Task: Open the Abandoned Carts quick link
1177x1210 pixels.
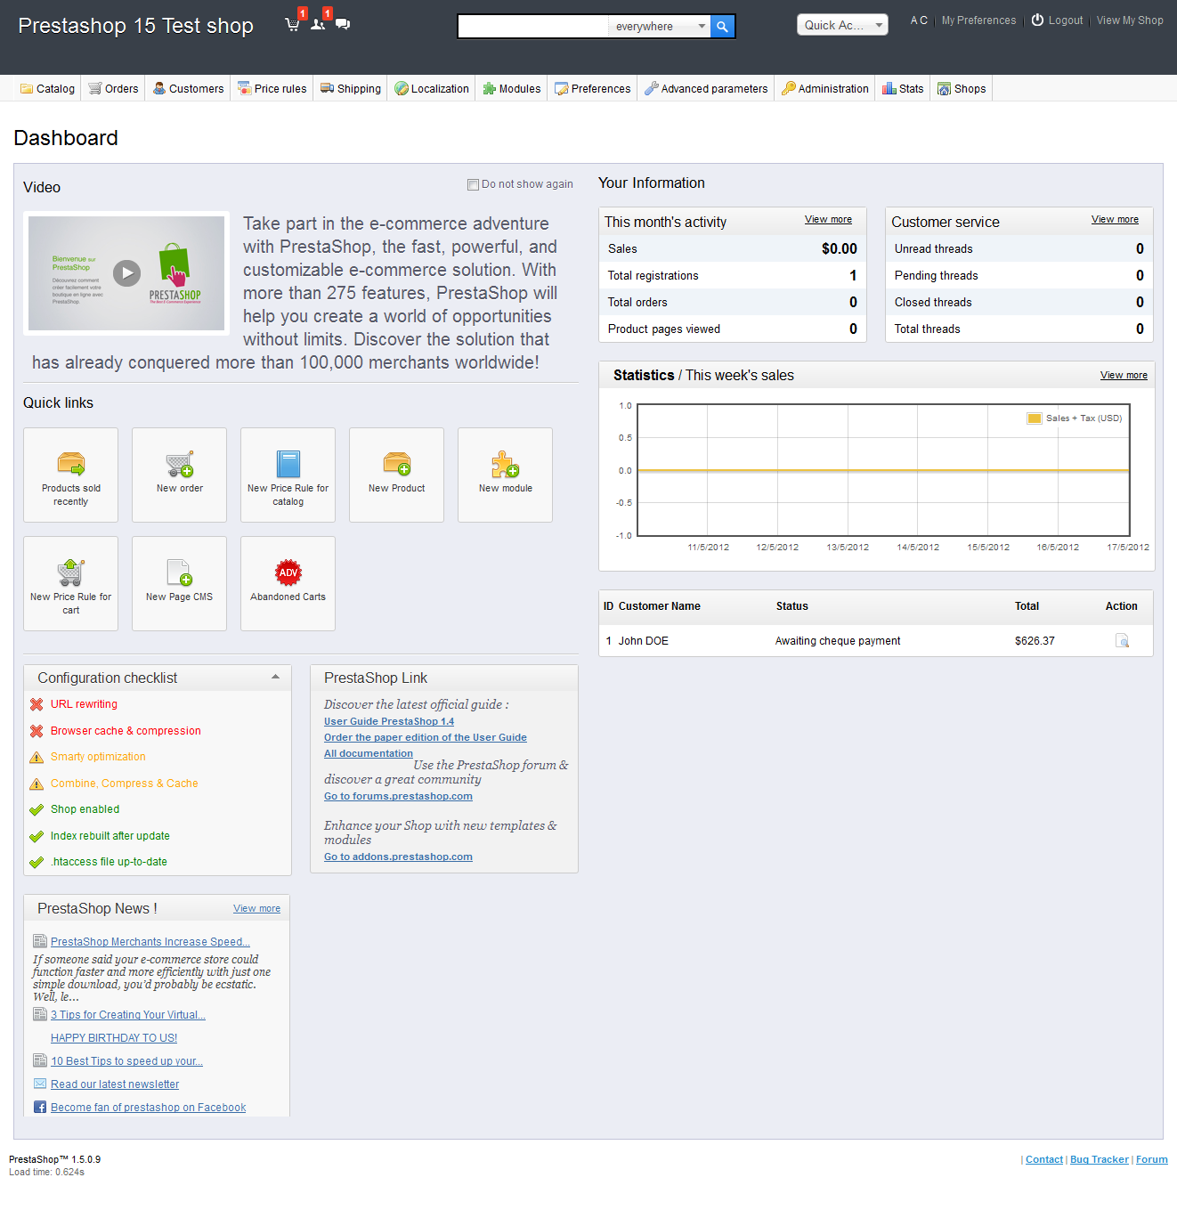Action: pyautogui.click(x=288, y=583)
